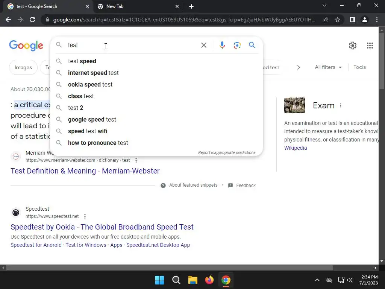Filter results by Images
This screenshot has width=385, height=289.
pyautogui.click(x=23, y=67)
